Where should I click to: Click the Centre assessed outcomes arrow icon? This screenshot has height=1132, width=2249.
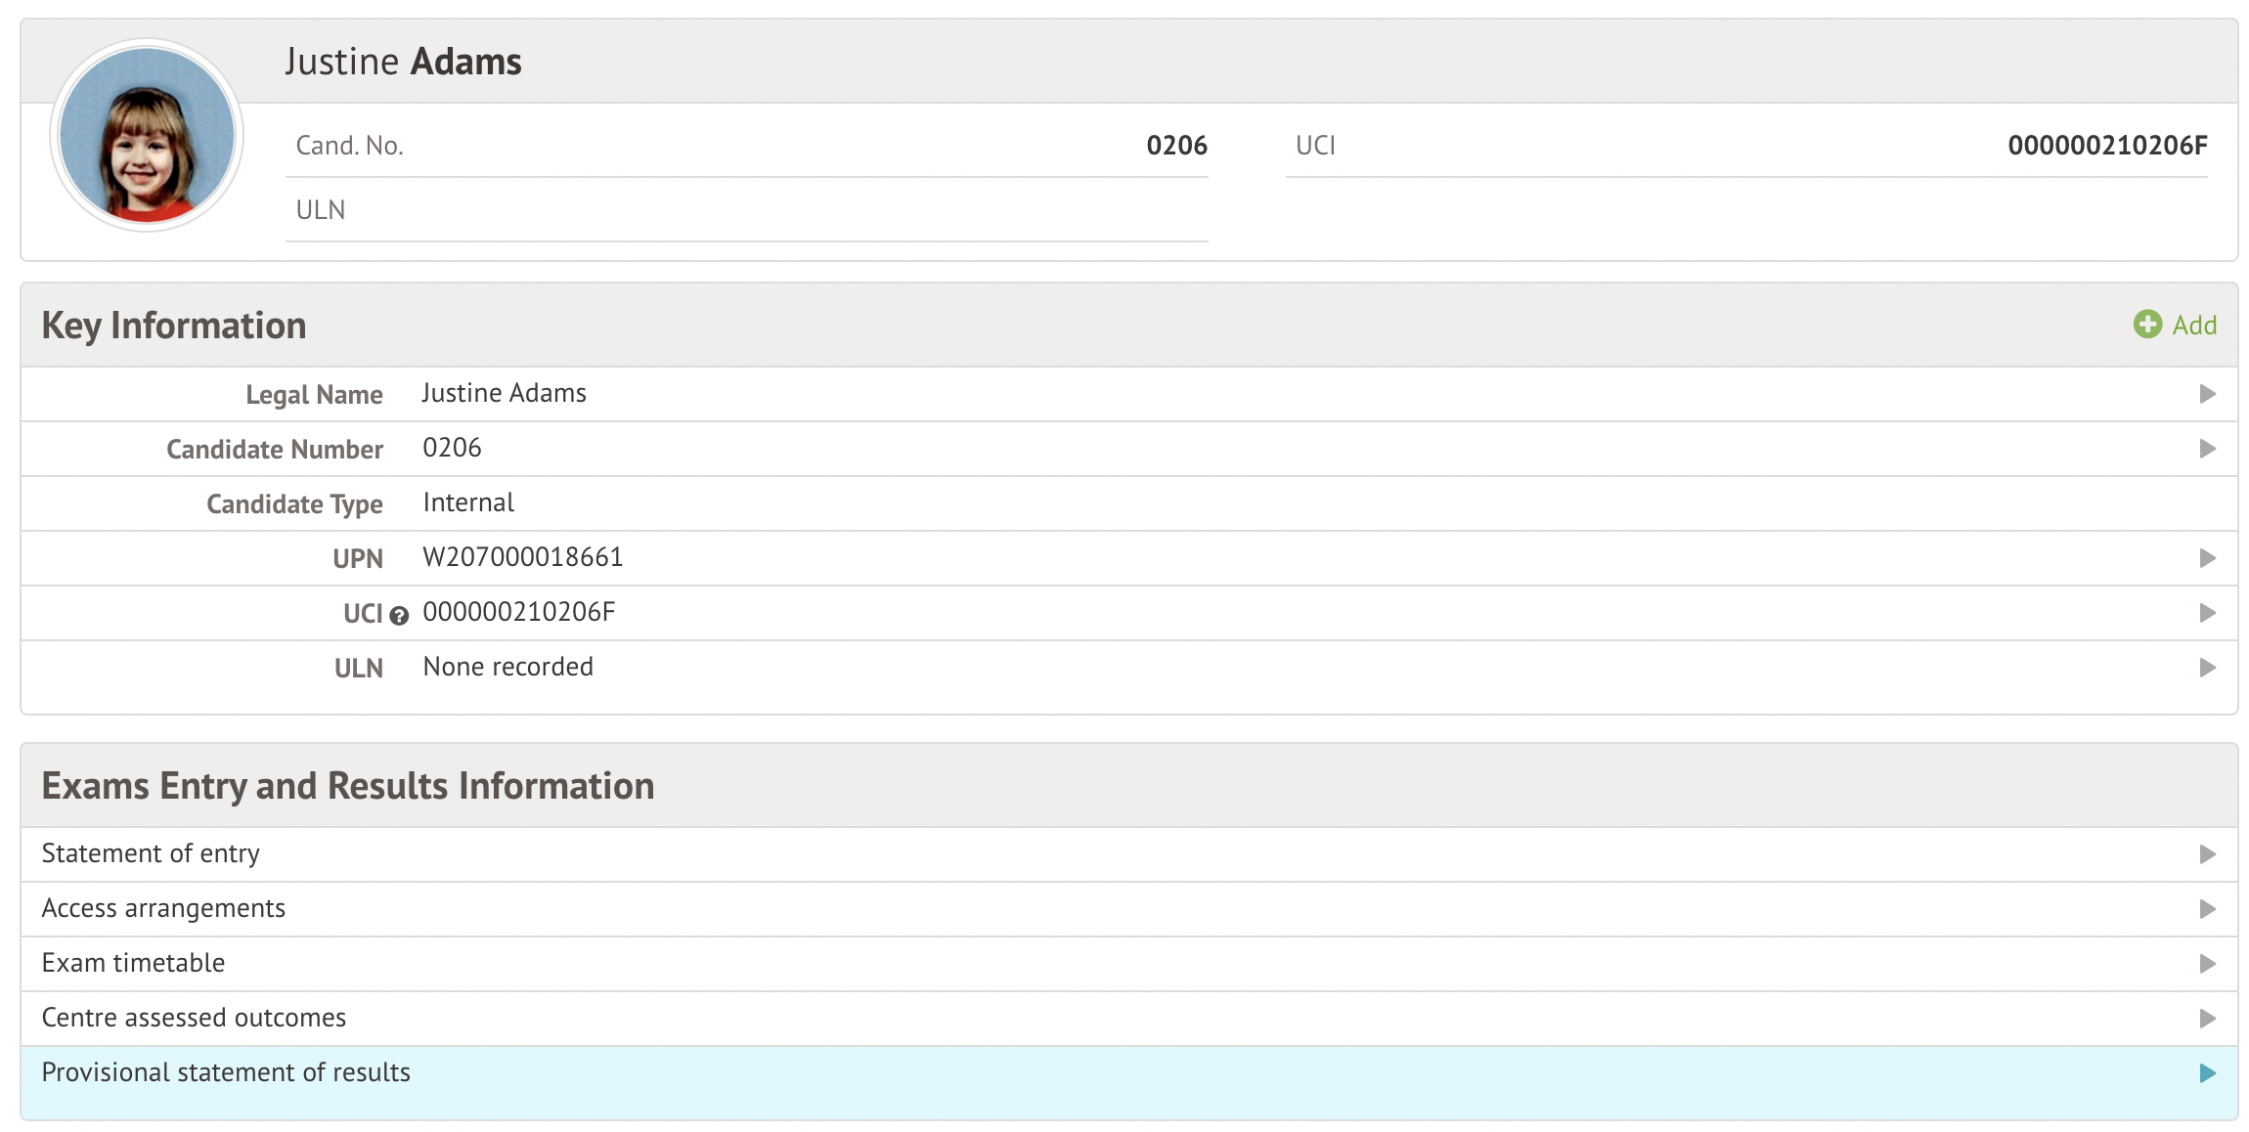pos(2207,1019)
